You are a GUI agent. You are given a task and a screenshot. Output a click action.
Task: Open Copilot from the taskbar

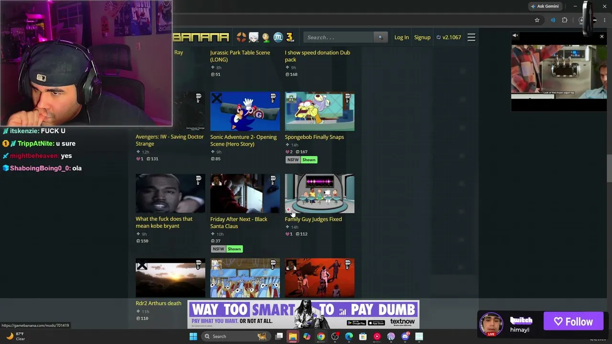click(307, 336)
